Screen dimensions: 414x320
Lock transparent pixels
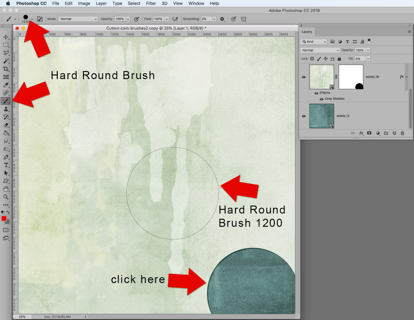point(312,58)
